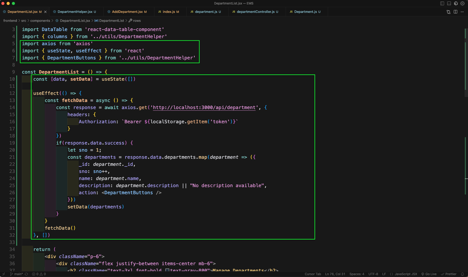The image size is (468, 277).
Task: Click the main* git branch indicator
Action: tap(16, 274)
